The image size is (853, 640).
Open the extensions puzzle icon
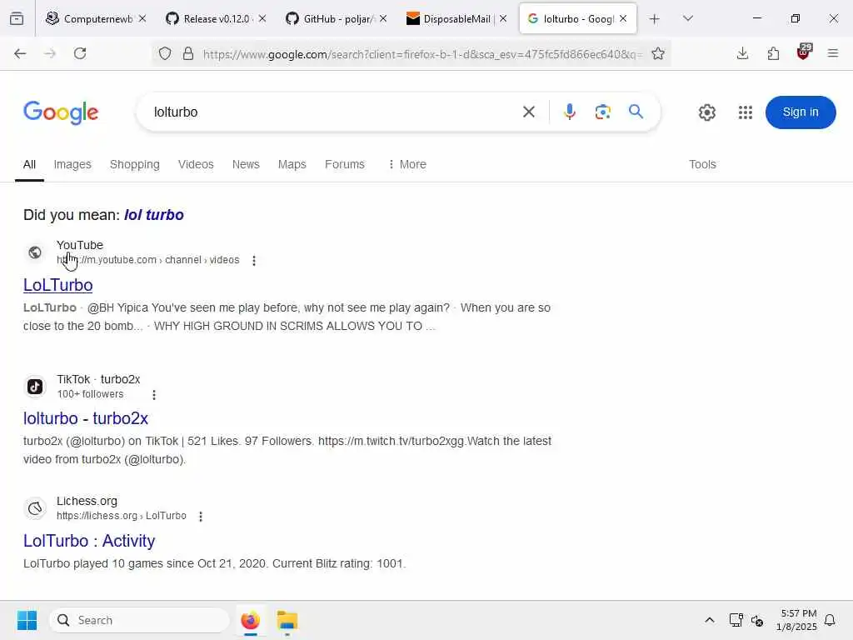coord(773,53)
